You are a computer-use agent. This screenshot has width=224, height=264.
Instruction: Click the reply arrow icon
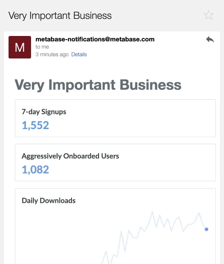coord(210,40)
